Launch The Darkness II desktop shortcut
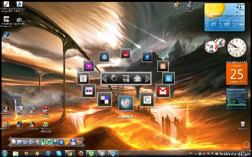Viewport: 252px width, 157px height. (x=6, y=22)
